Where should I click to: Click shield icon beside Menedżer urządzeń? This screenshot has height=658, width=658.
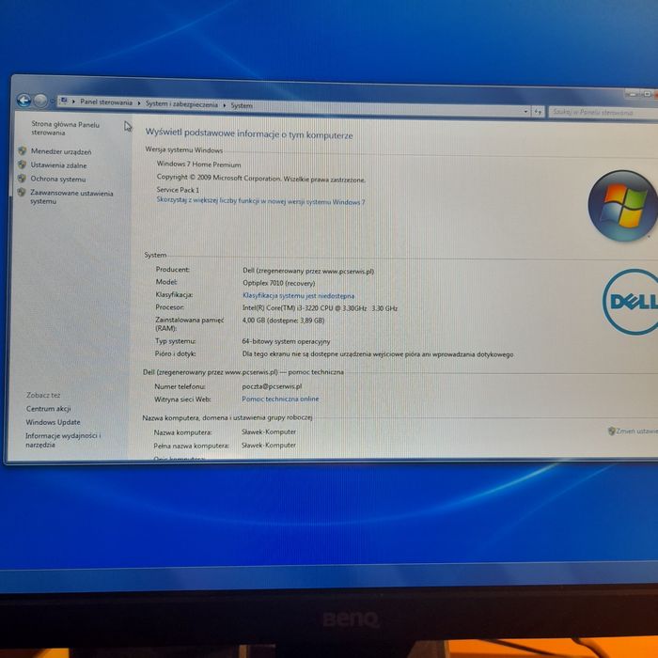pos(23,150)
